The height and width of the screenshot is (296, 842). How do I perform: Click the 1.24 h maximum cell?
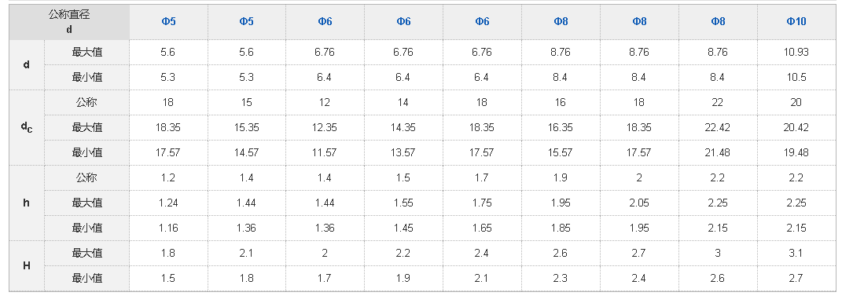pos(168,203)
